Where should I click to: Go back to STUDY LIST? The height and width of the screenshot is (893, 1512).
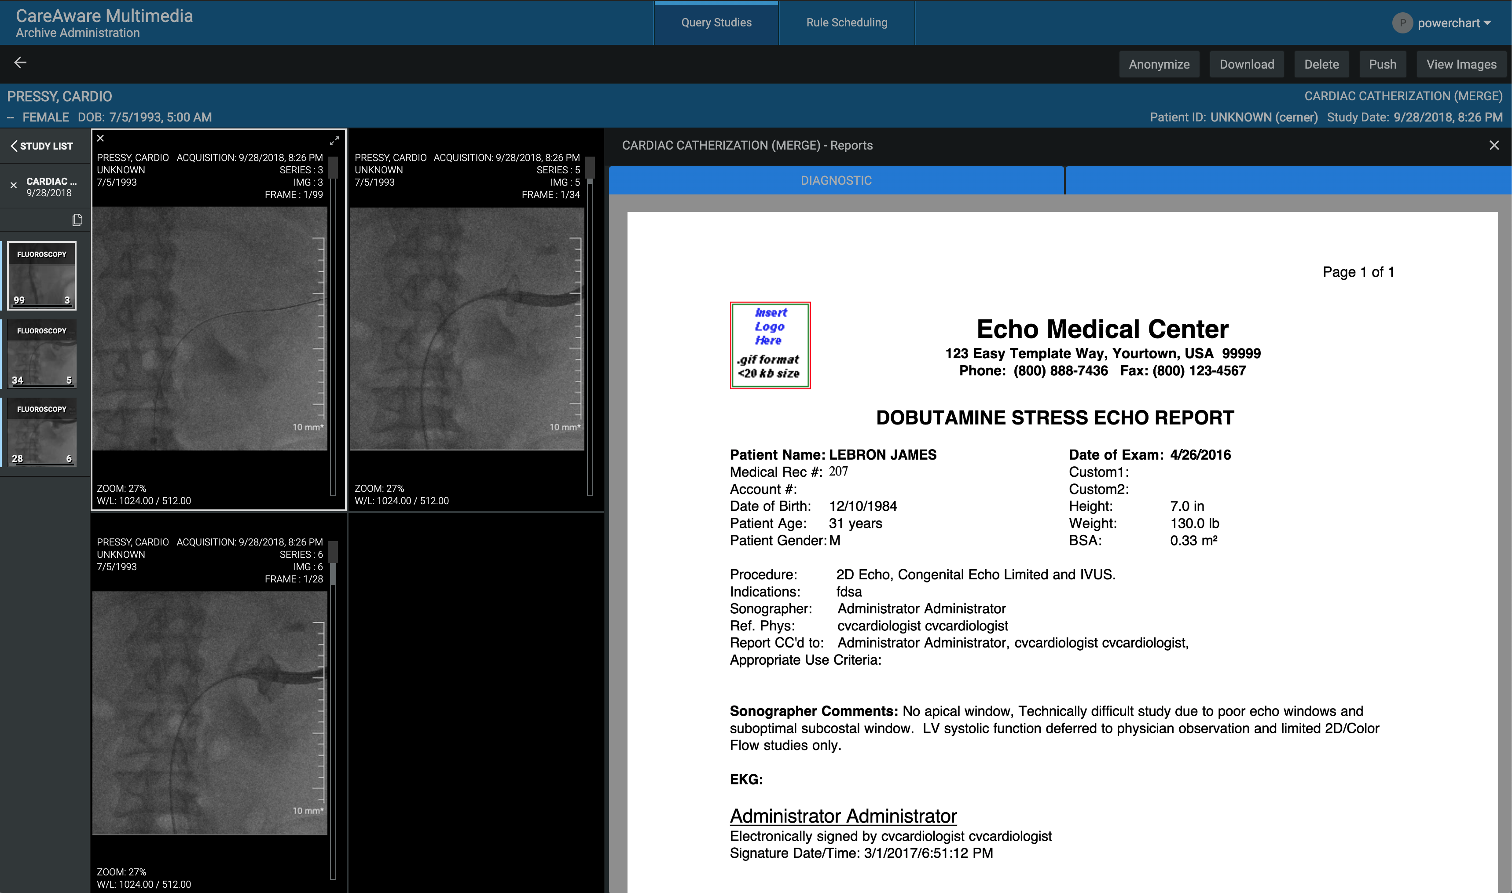(41, 146)
